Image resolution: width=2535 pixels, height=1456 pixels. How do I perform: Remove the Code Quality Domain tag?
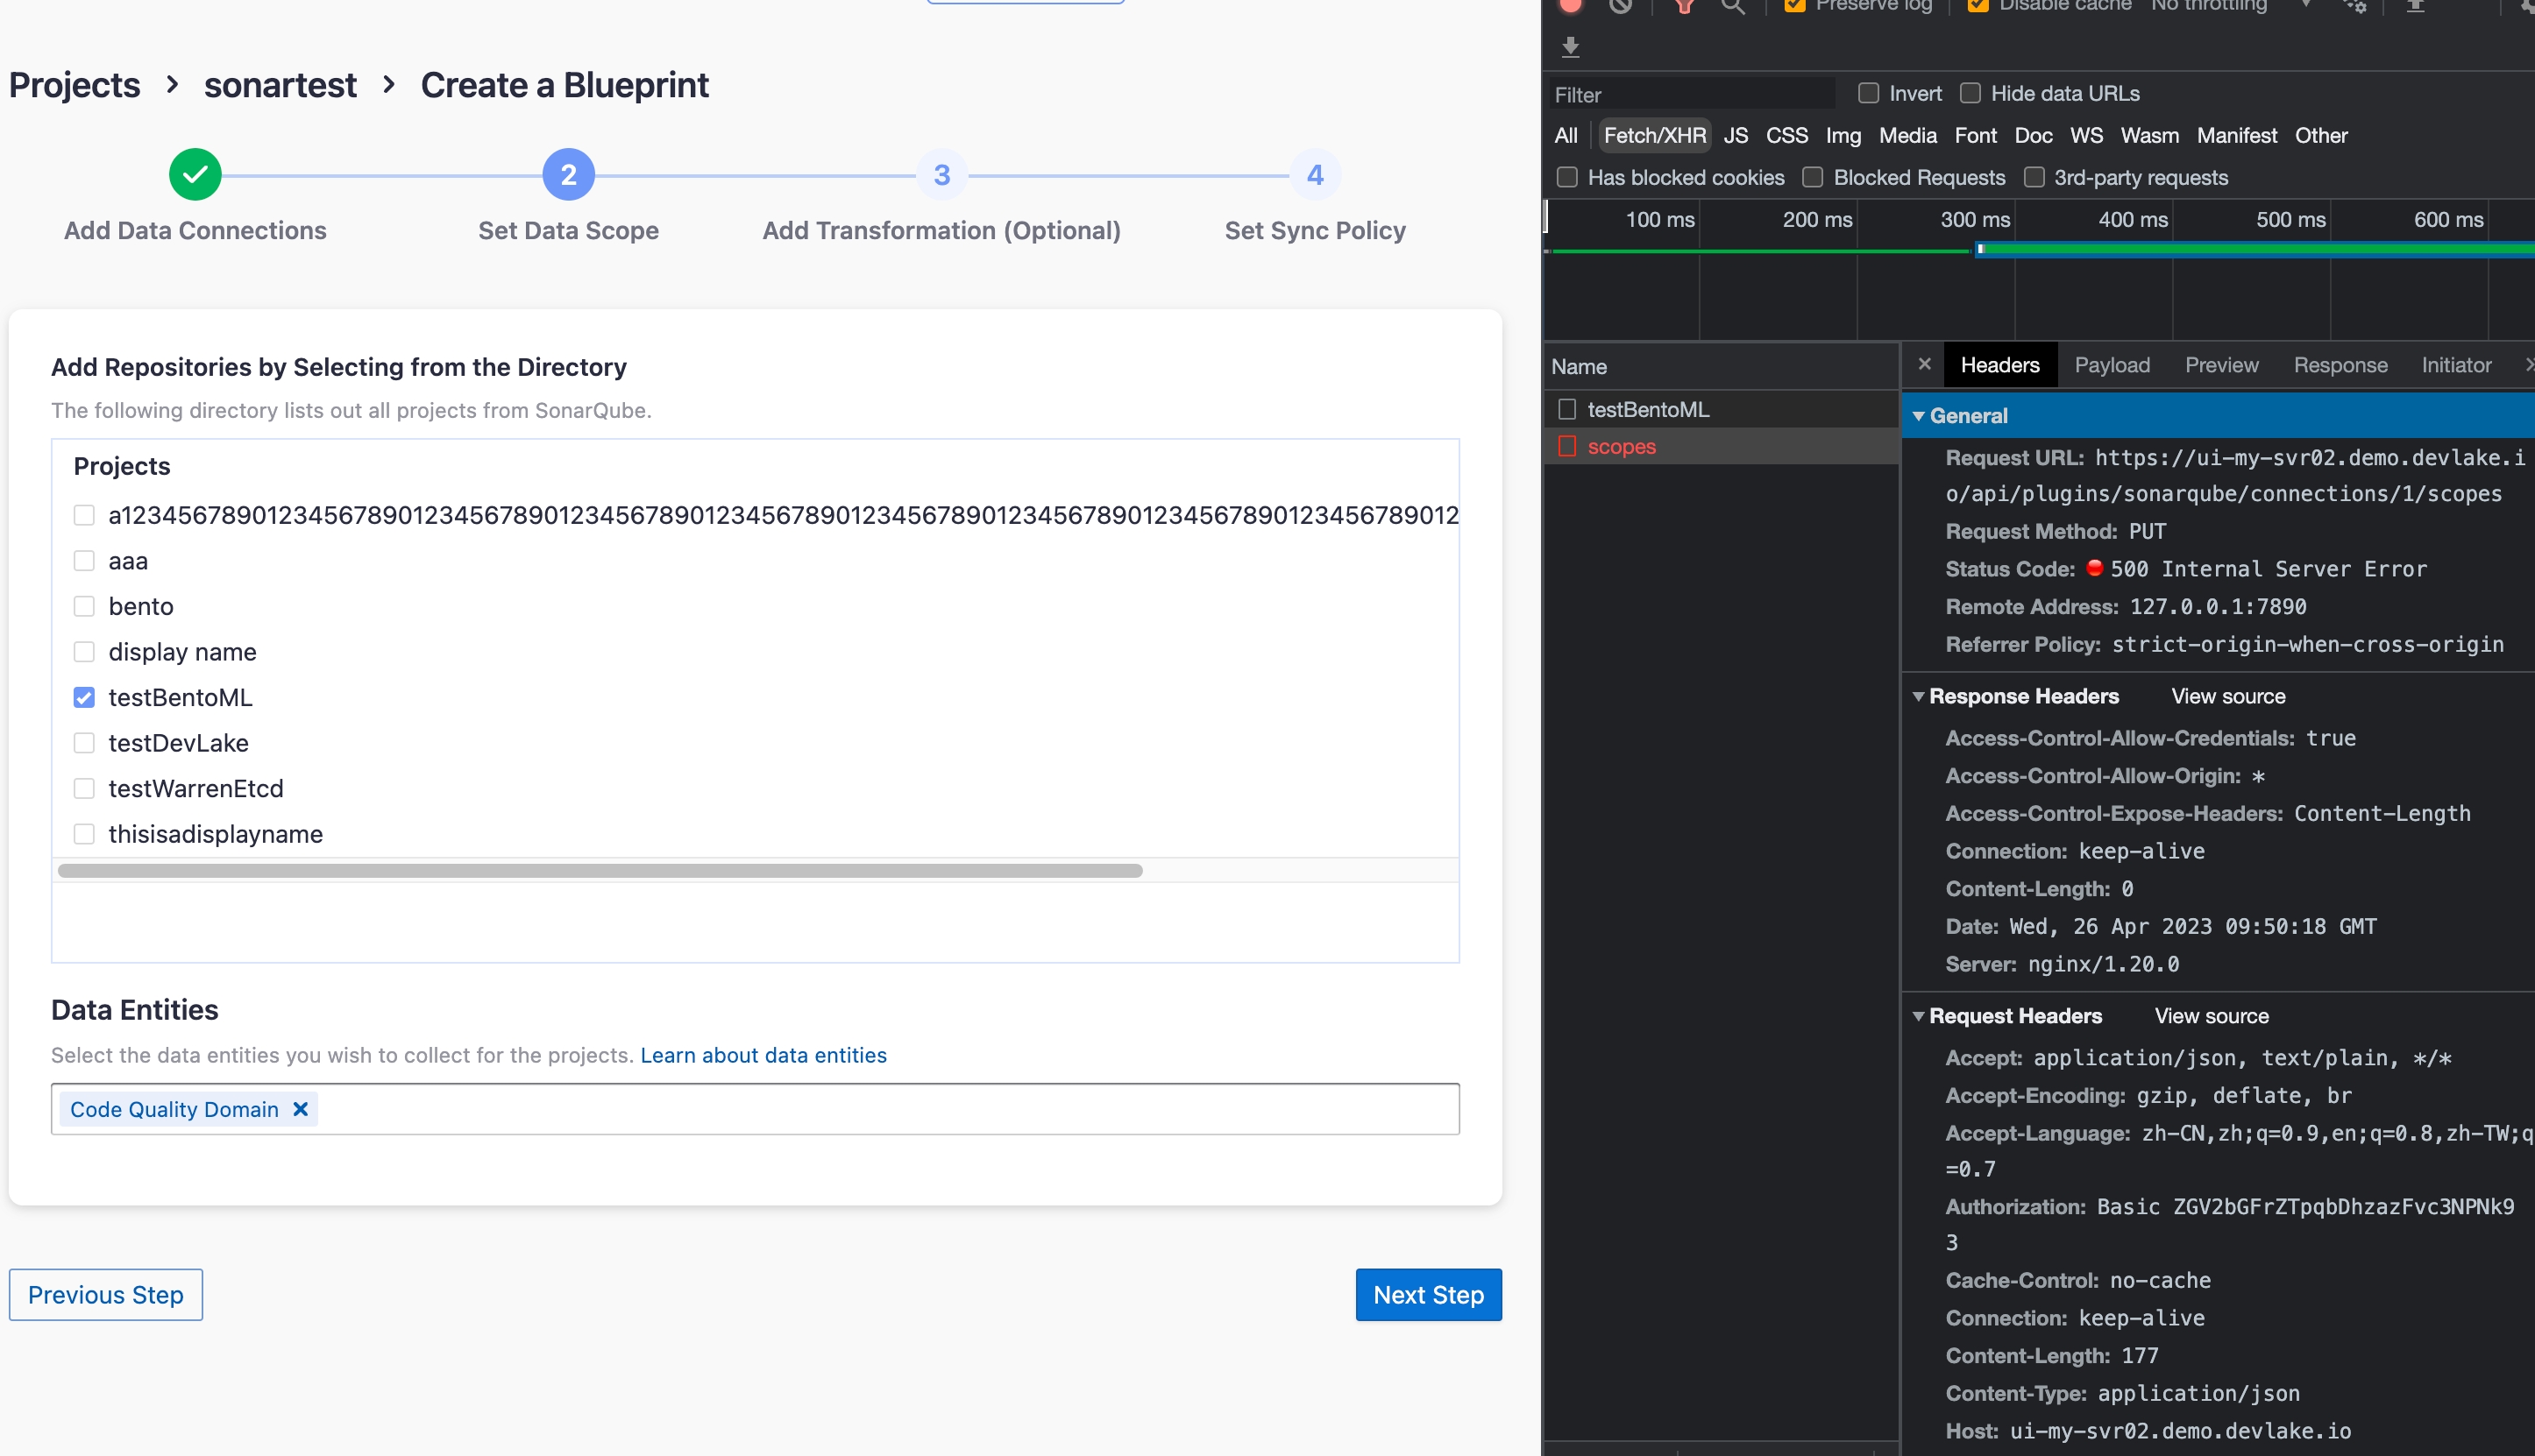tap(300, 1109)
